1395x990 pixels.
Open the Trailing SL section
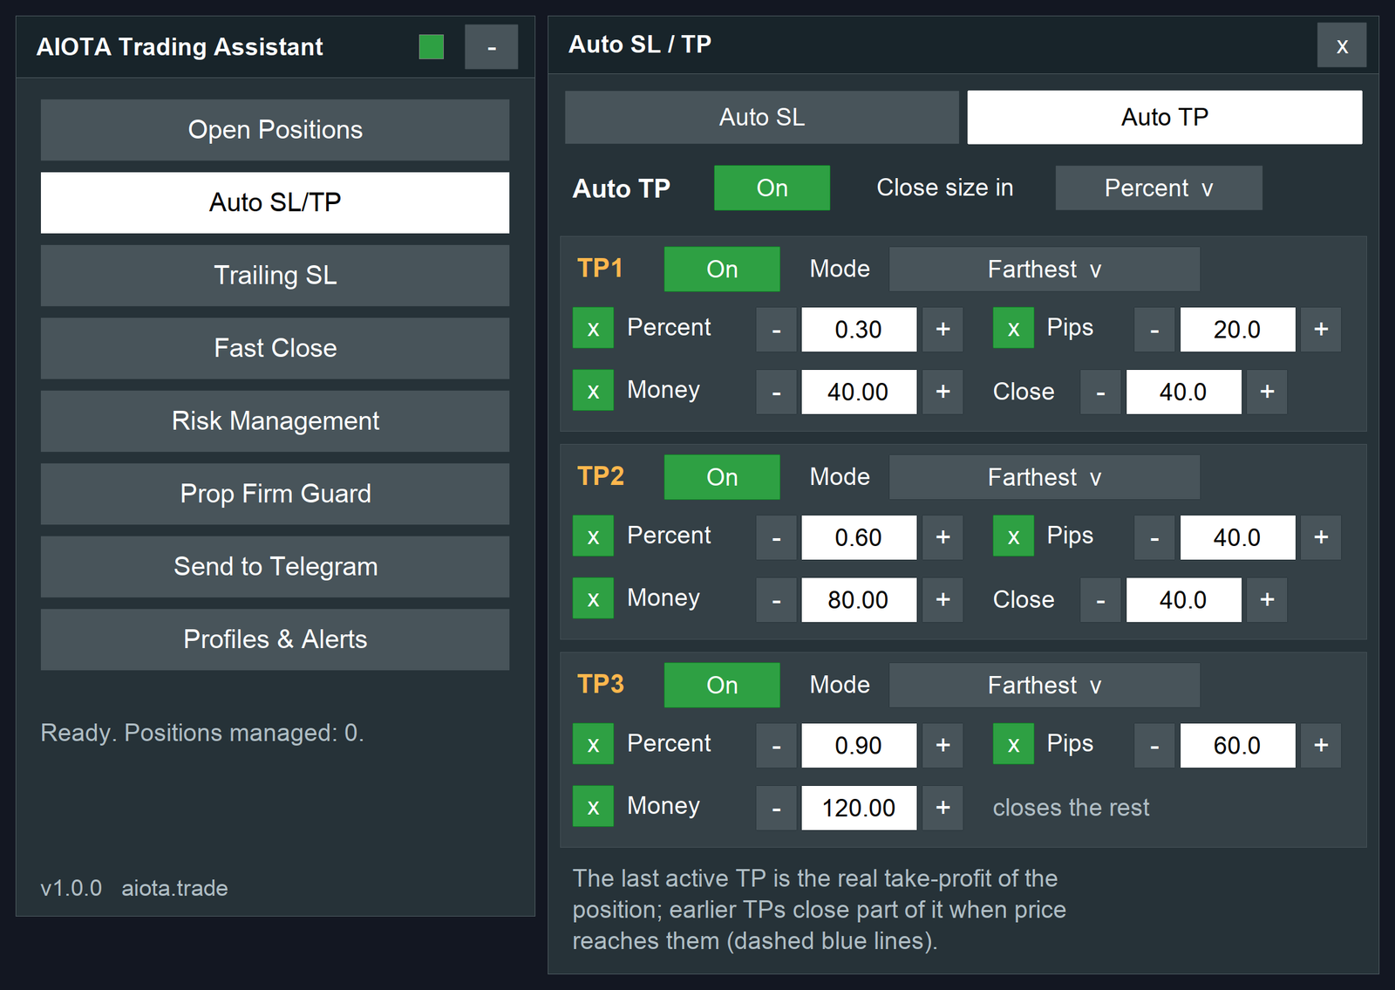click(275, 276)
